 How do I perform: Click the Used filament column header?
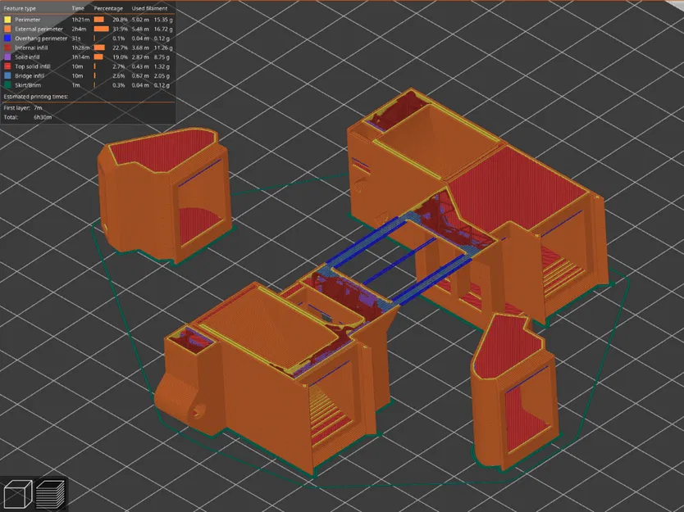click(x=149, y=8)
